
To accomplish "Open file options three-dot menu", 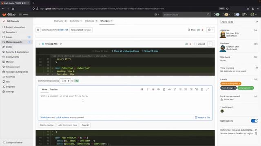I will [210, 44].
